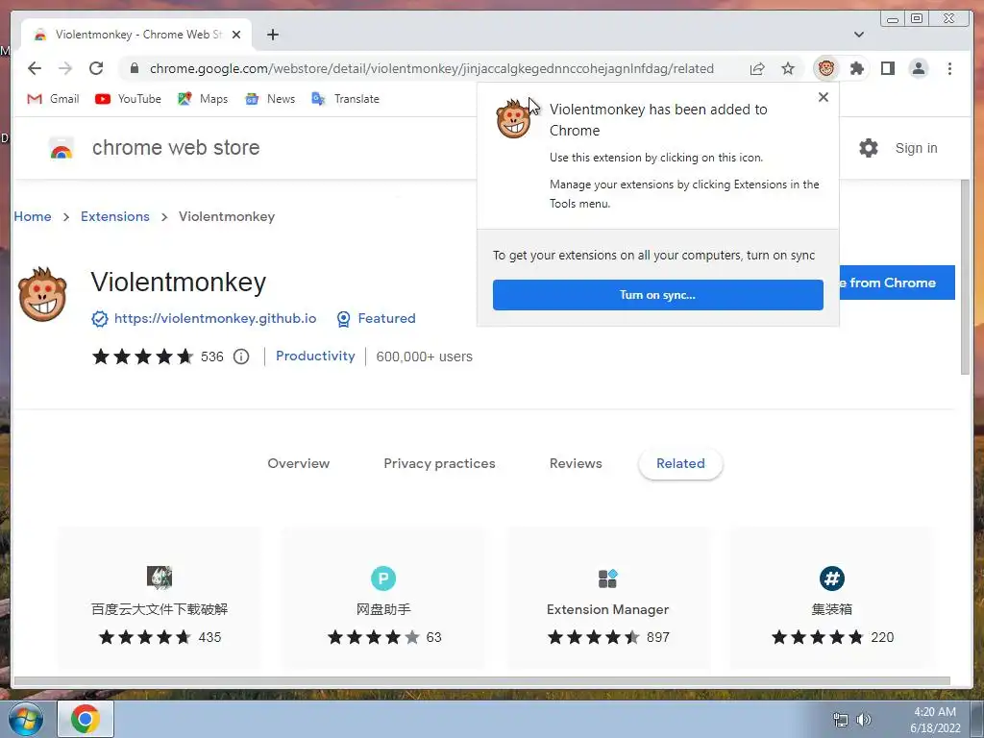Switch to Privacy practices tab
984x738 pixels.
tap(439, 464)
